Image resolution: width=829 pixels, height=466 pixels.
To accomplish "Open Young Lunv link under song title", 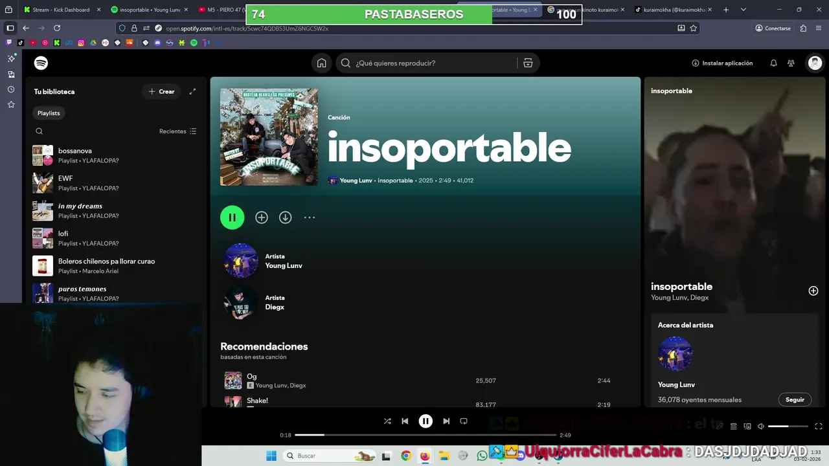I will pos(356,181).
